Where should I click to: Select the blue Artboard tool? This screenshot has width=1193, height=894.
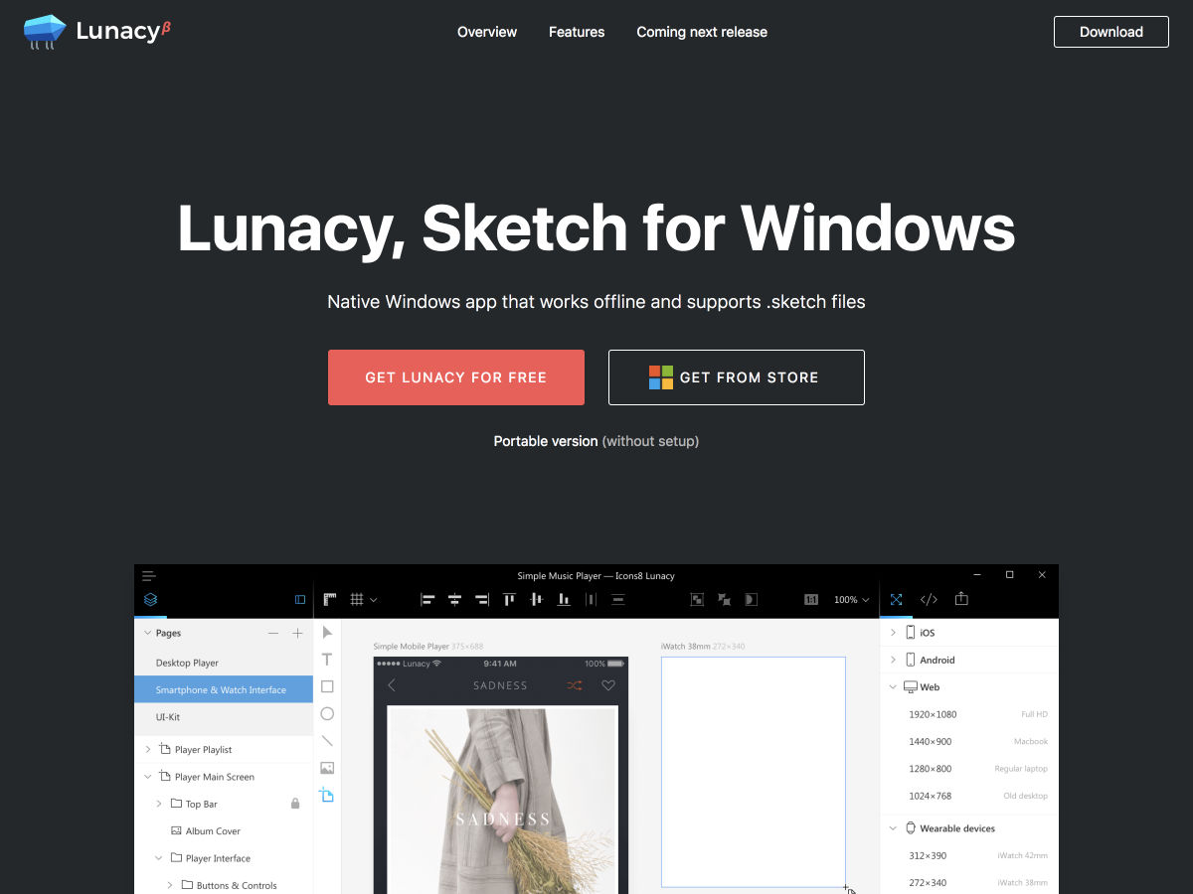click(x=327, y=795)
